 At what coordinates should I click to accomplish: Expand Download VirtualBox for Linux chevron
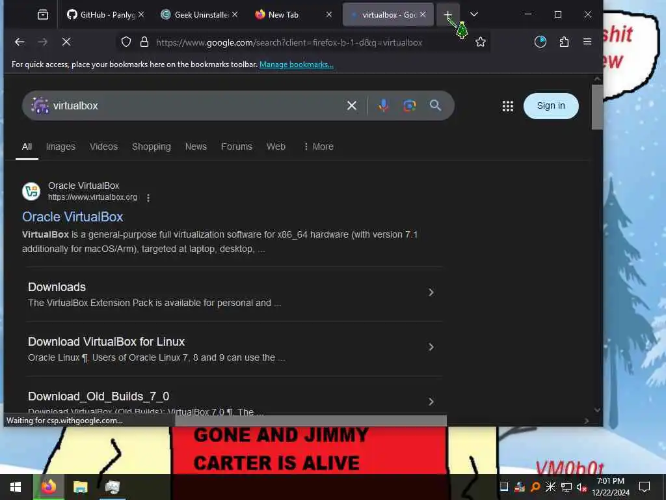431,348
